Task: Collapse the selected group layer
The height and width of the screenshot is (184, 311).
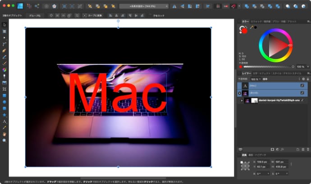Action: click(x=239, y=93)
